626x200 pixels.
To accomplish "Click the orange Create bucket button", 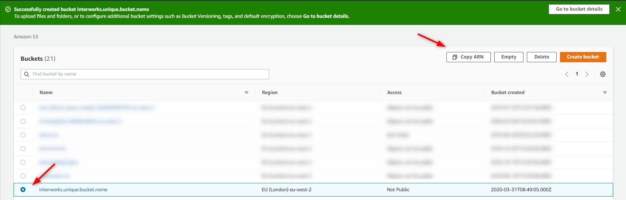I will [583, 57].
